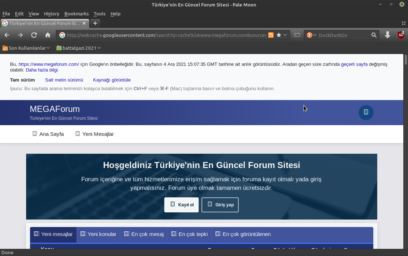This screenshot has width=408, height=256.
Task: Select the En çok tepki tab
Action: click(x=189, y=234)
